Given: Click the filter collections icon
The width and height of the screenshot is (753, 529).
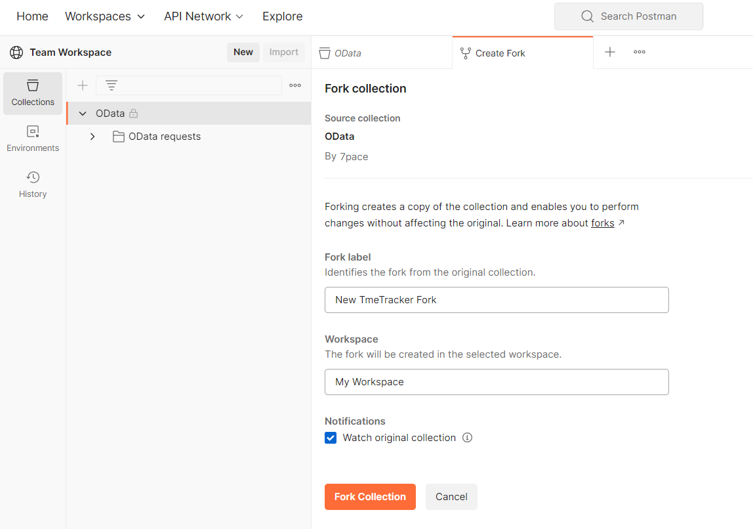Looking at the screenshot, I should point(112,85).
